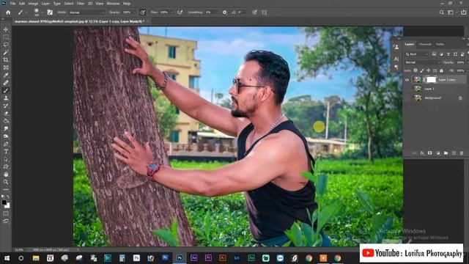Select the Eyedropper tool
Viewport: 469px width, 264px height.
[x=6, y=75]
